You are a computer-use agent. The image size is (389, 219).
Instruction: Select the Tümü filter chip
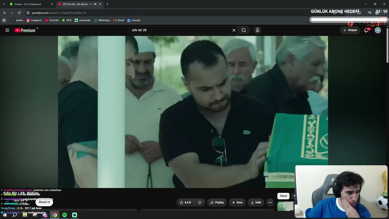[x=283, y=196]
